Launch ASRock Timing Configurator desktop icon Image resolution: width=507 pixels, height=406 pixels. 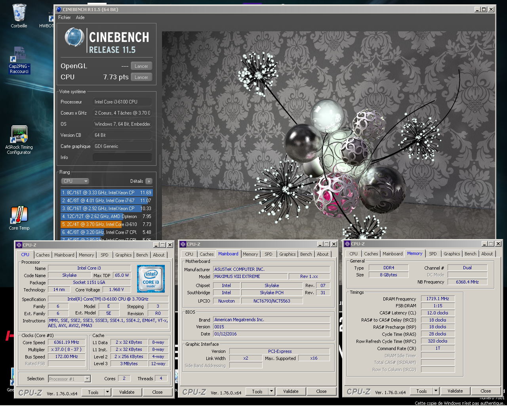(x=19, y=140)
